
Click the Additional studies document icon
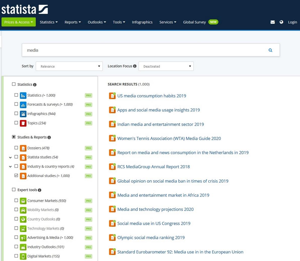pos(23,176)
